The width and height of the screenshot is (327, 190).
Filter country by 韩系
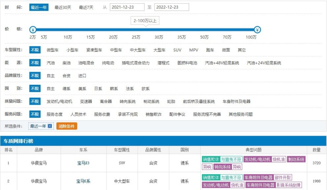[114, 89]
